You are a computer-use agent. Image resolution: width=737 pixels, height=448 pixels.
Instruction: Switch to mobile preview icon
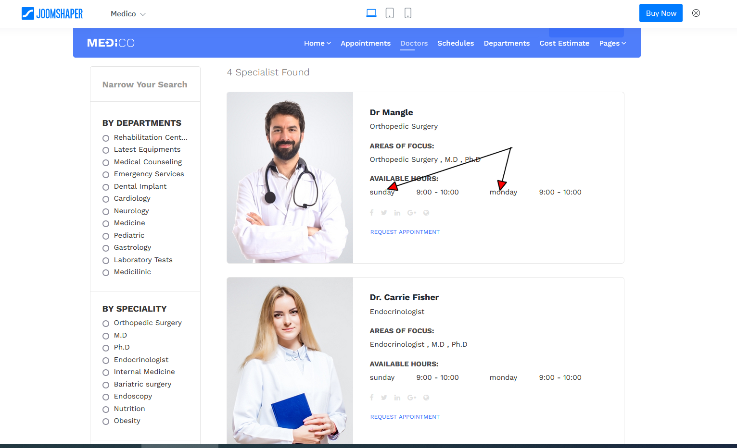pyautogui.click(x=408, y=13)
